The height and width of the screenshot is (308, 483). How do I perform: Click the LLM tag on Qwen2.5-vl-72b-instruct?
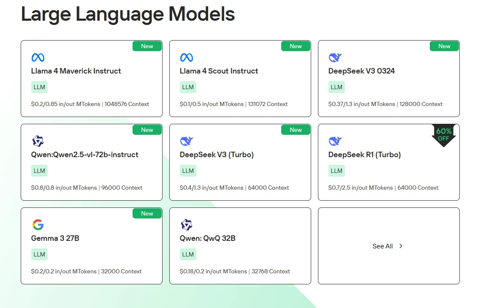pyautogui.click(x=39, y=171)
